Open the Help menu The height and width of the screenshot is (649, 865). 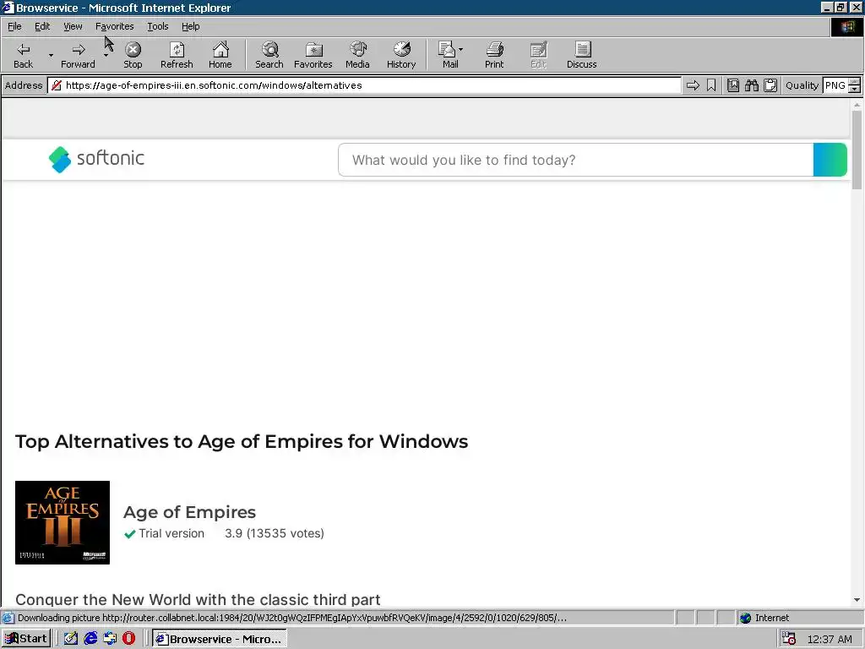(190, 26)
